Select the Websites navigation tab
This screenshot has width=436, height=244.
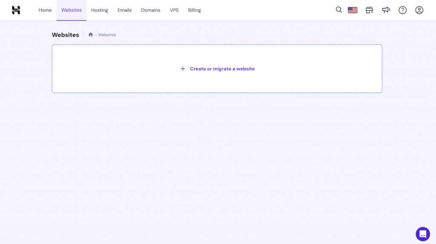coord(72,10)
